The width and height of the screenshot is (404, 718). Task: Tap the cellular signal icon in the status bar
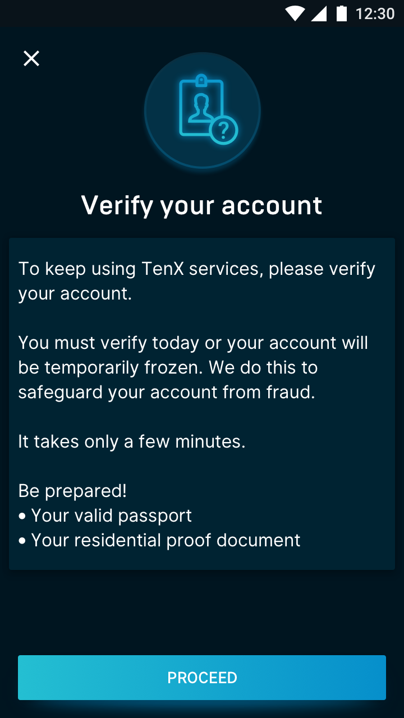[x=320, y=13]
